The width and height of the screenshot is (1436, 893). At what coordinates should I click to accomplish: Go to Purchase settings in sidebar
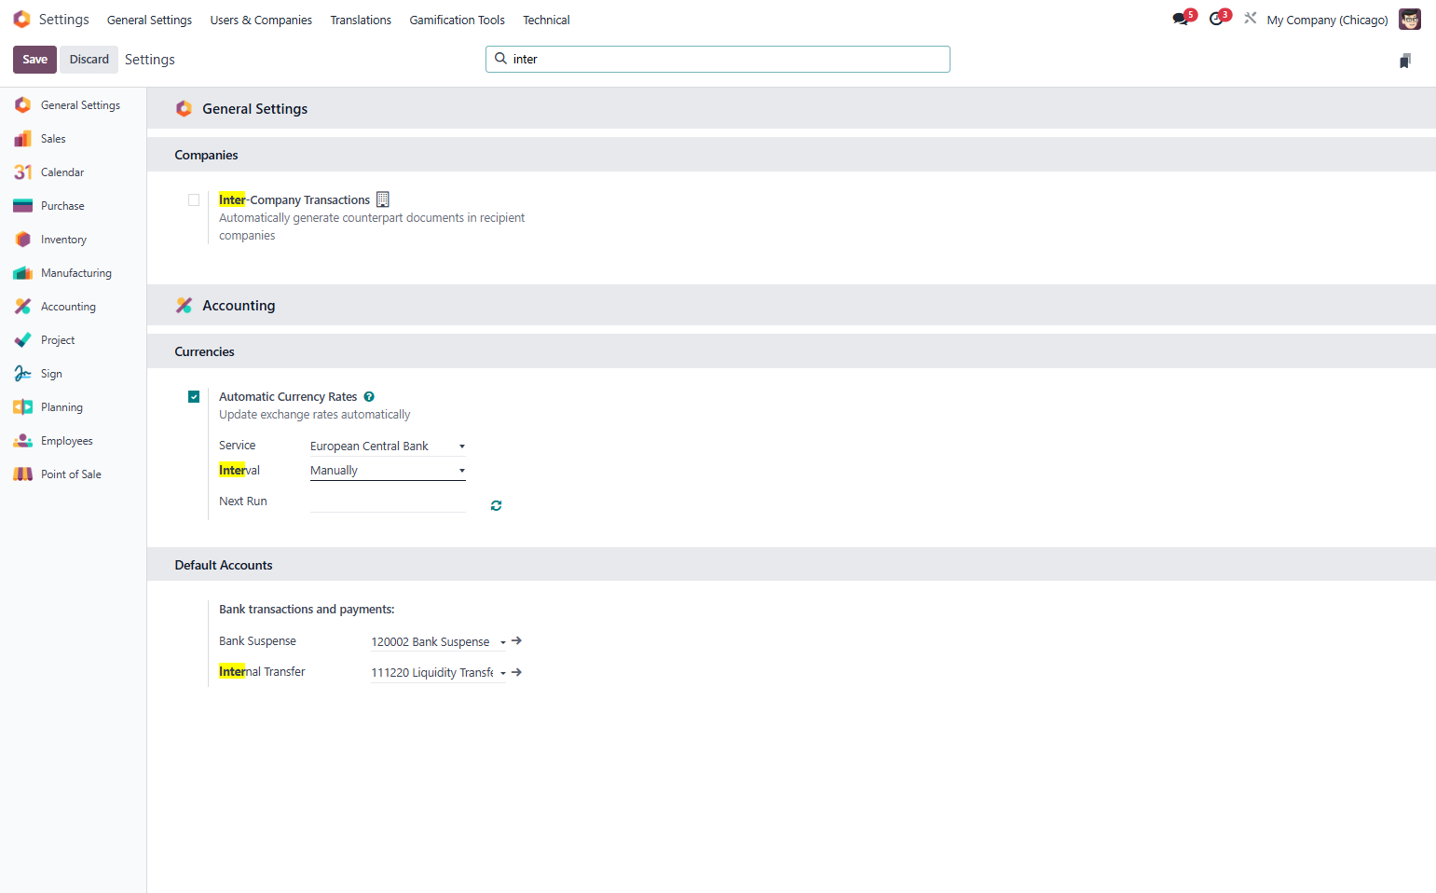click(x=73, y=206)
